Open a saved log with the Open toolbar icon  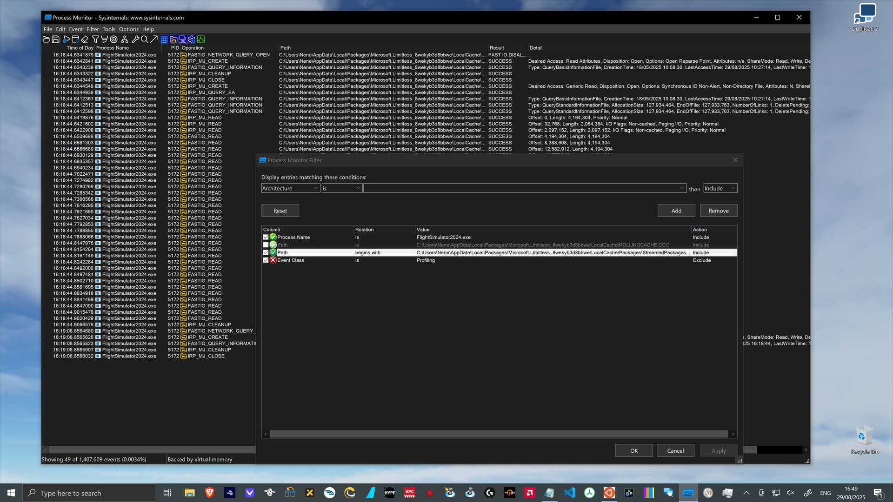pyautogui.click(x=46, y=40)
